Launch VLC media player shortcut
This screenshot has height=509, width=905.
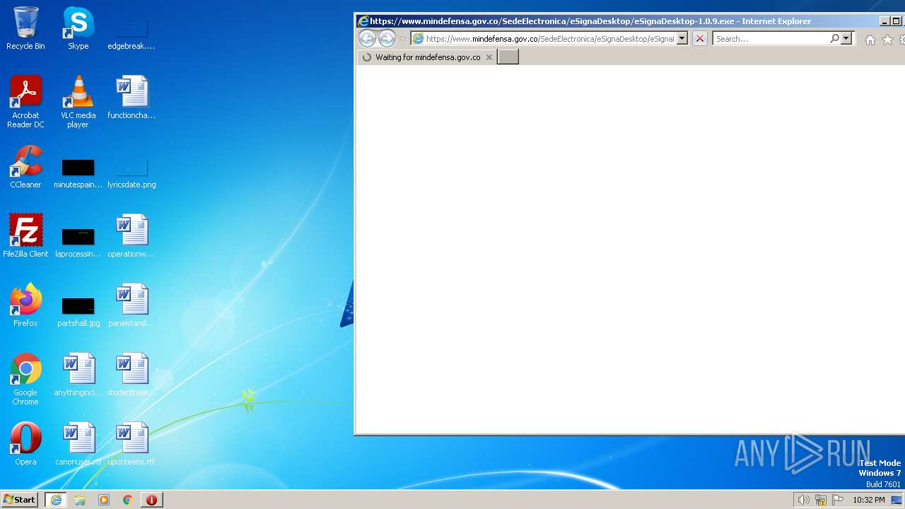click(x=78, y=102)
